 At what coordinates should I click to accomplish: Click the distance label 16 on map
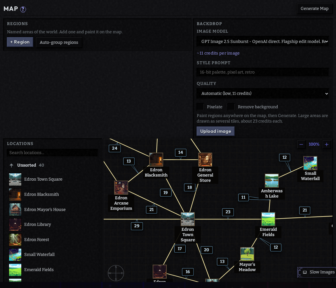[188, 272]
